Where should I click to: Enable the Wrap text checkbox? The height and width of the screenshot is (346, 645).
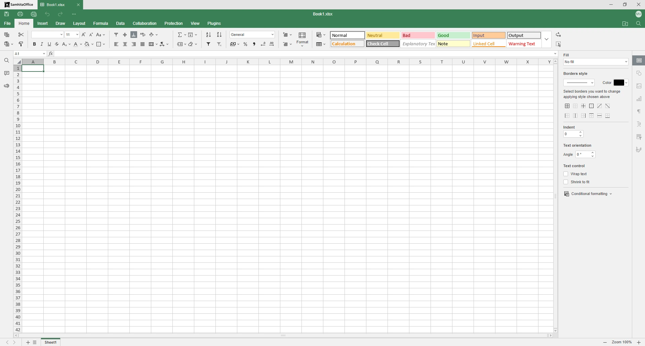pyautogui.click(x=566, y=174)
